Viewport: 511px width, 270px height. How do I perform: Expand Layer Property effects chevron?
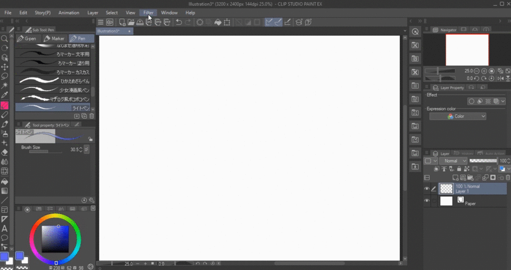[503, 102]
